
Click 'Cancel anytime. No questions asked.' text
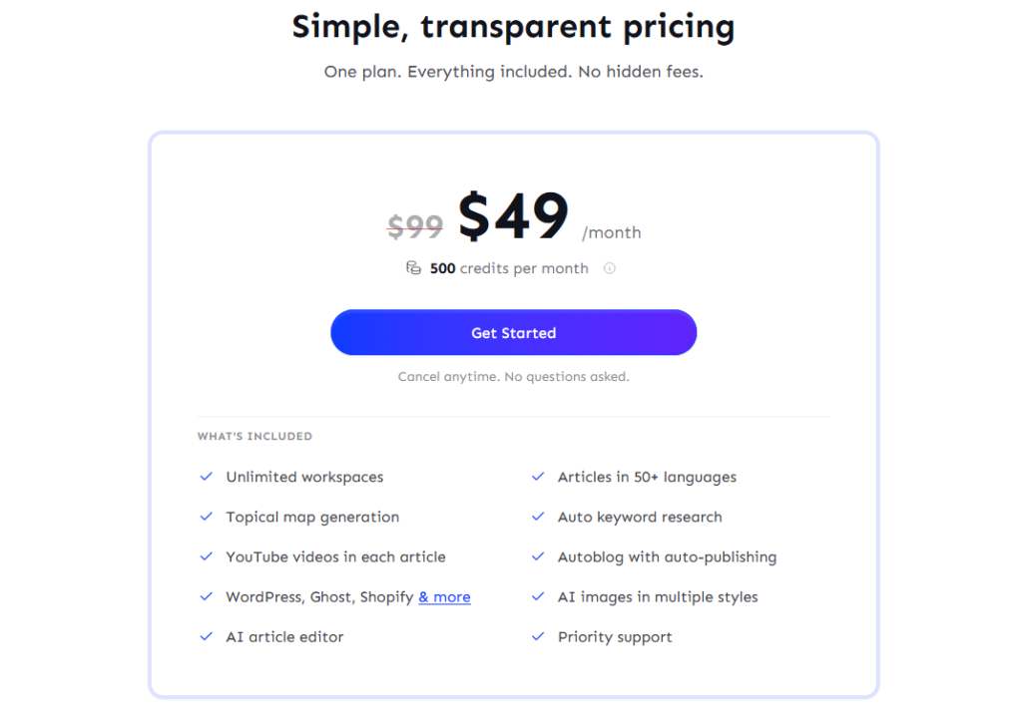[513, 377]
